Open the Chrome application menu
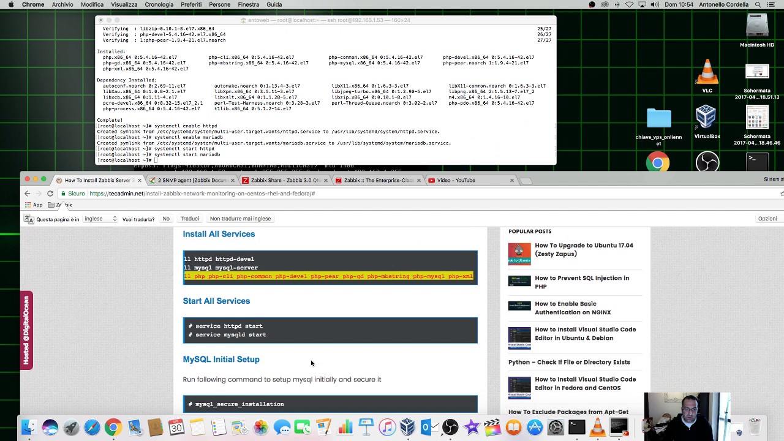Screen dimensions: 784x441 [x=33, y=4]
